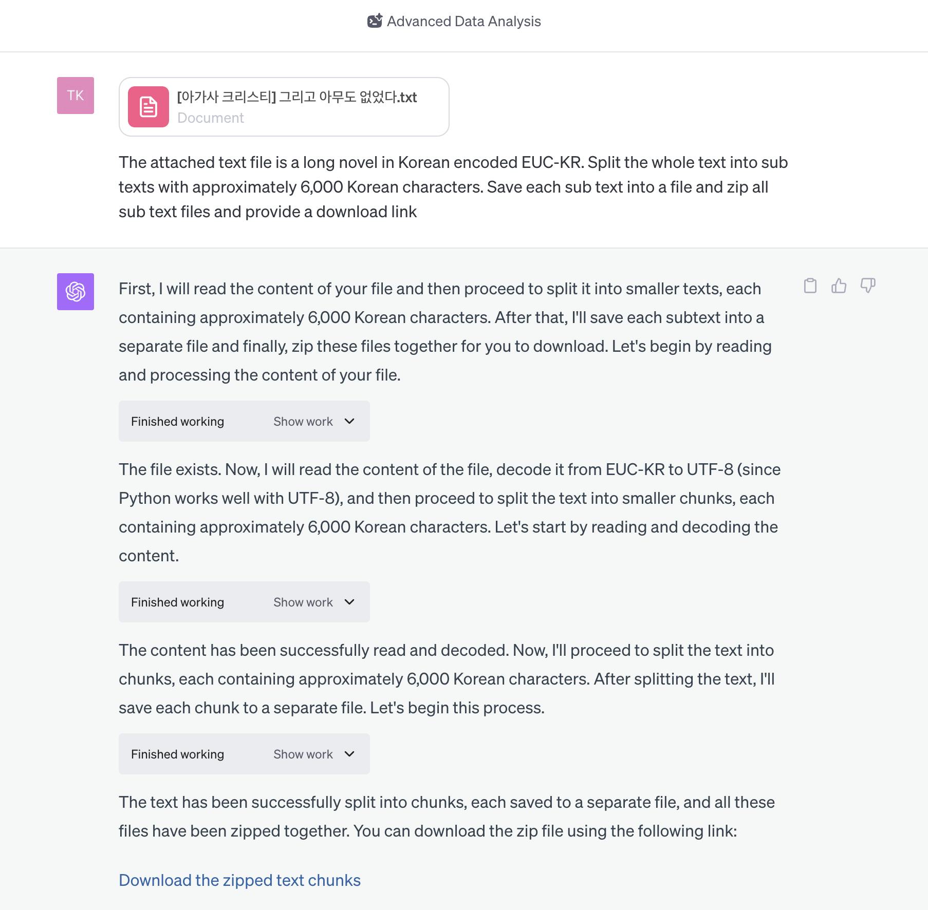This screenshot has width=928, height=910.
Task: Click the user's prompt about EUC-KR novel
Action: point(453,187)
